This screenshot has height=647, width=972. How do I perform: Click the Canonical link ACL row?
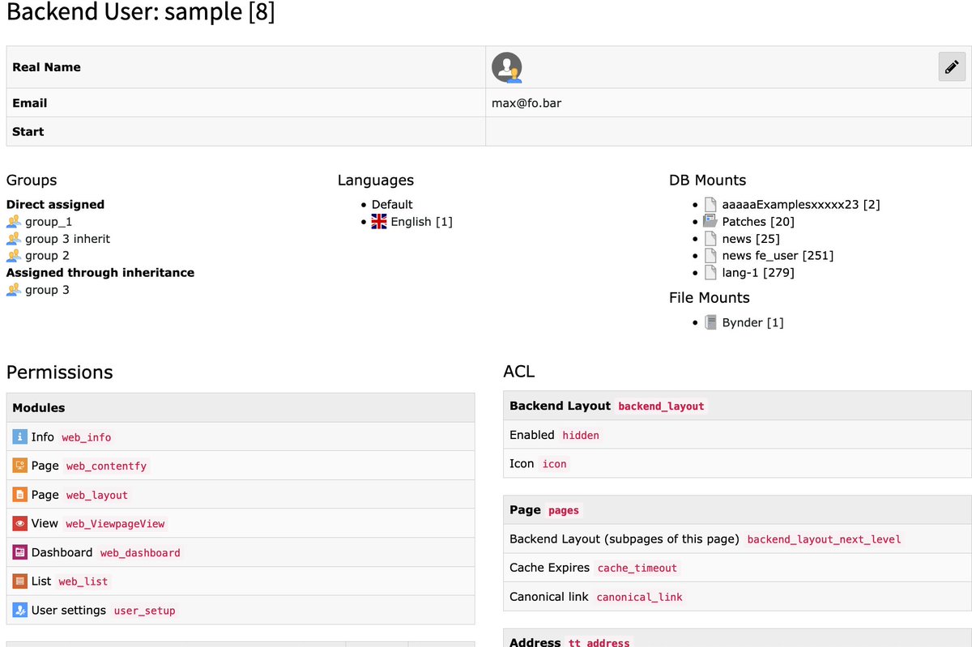tap(737, 598)
